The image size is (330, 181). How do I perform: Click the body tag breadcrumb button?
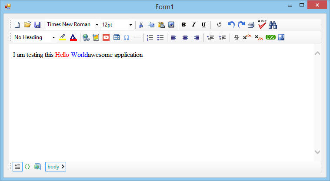pyautogui.click(x=56, y=167)
